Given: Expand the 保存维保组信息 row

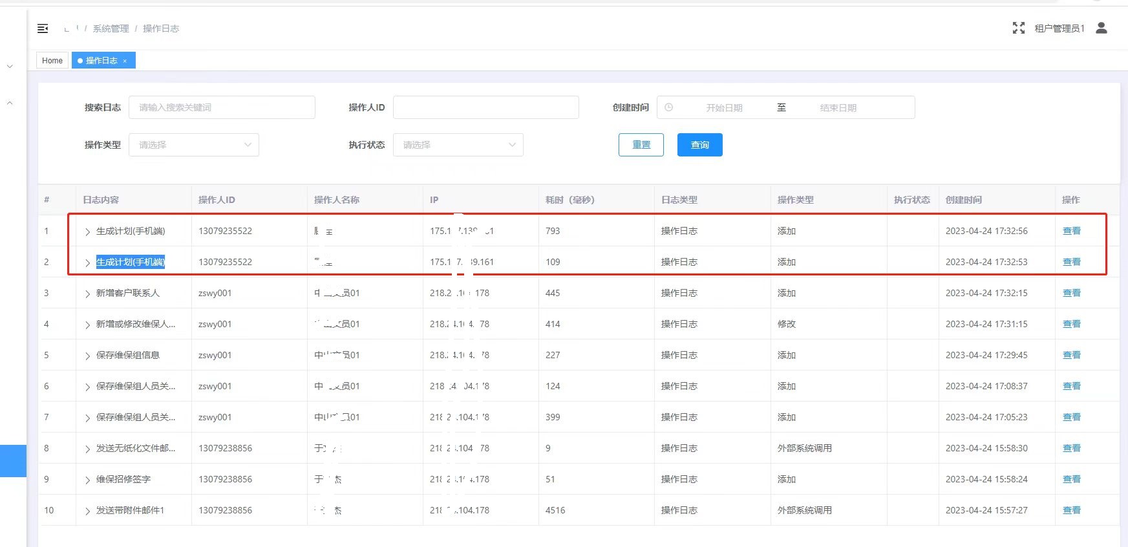Looking at the screenshot, I should (x=87, y=356).
